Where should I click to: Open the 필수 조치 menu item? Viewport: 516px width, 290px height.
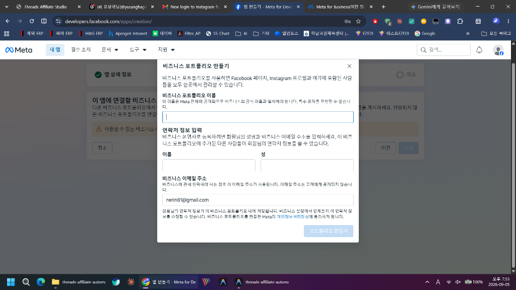coord(81,50)
